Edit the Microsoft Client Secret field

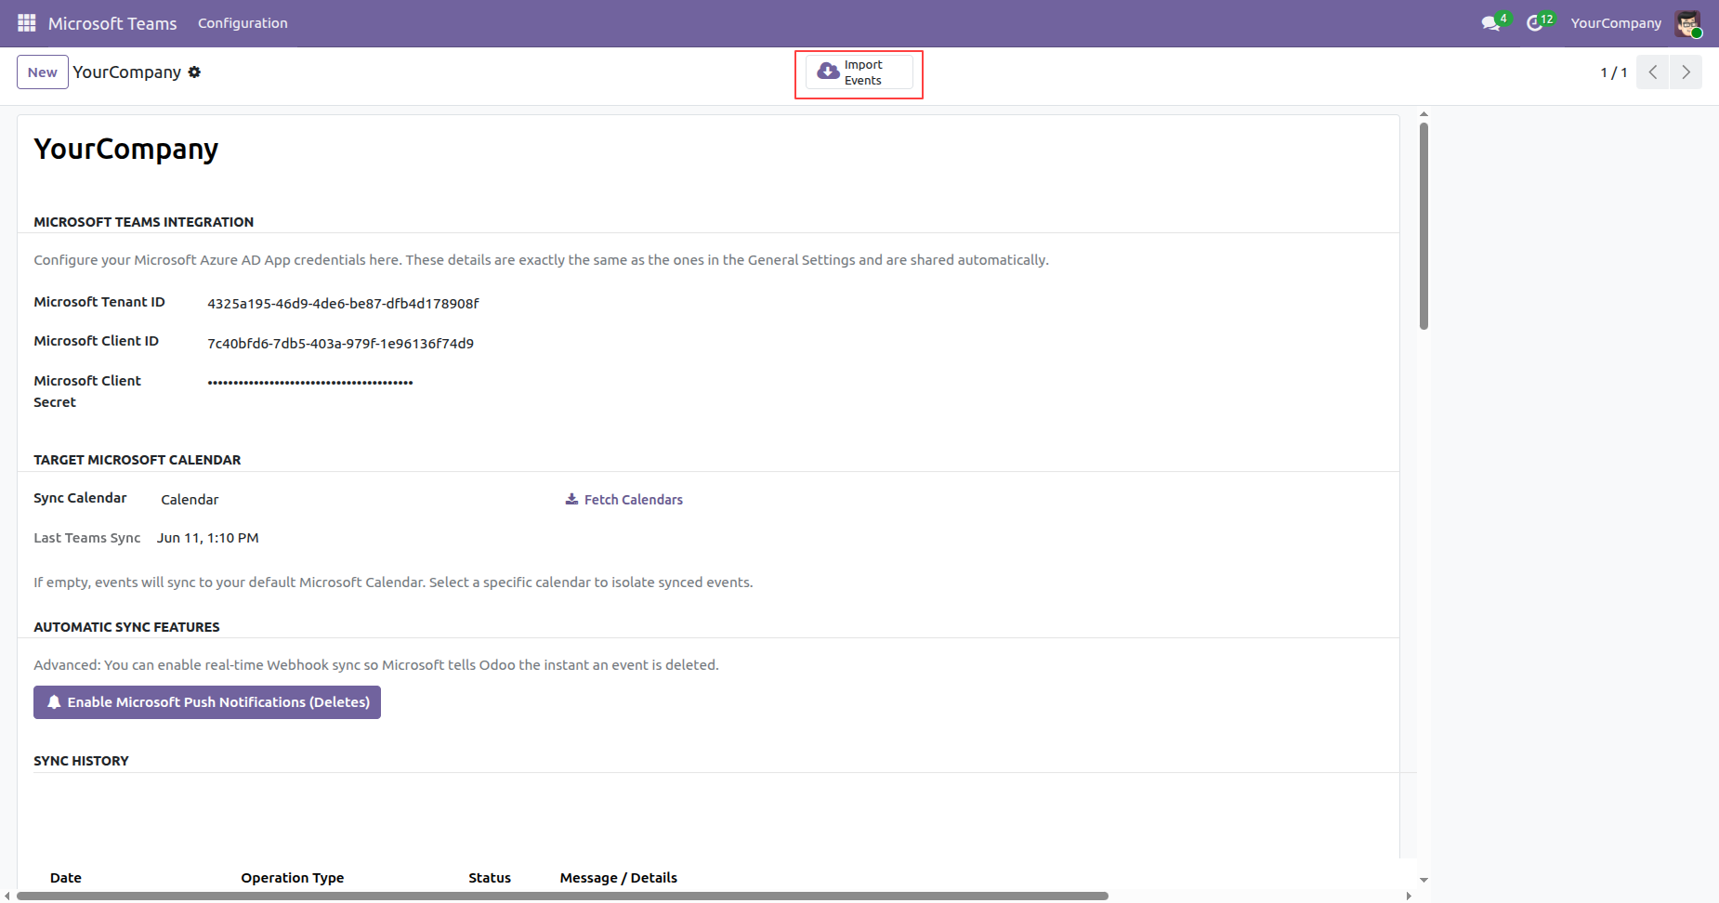tap(310, 382)
